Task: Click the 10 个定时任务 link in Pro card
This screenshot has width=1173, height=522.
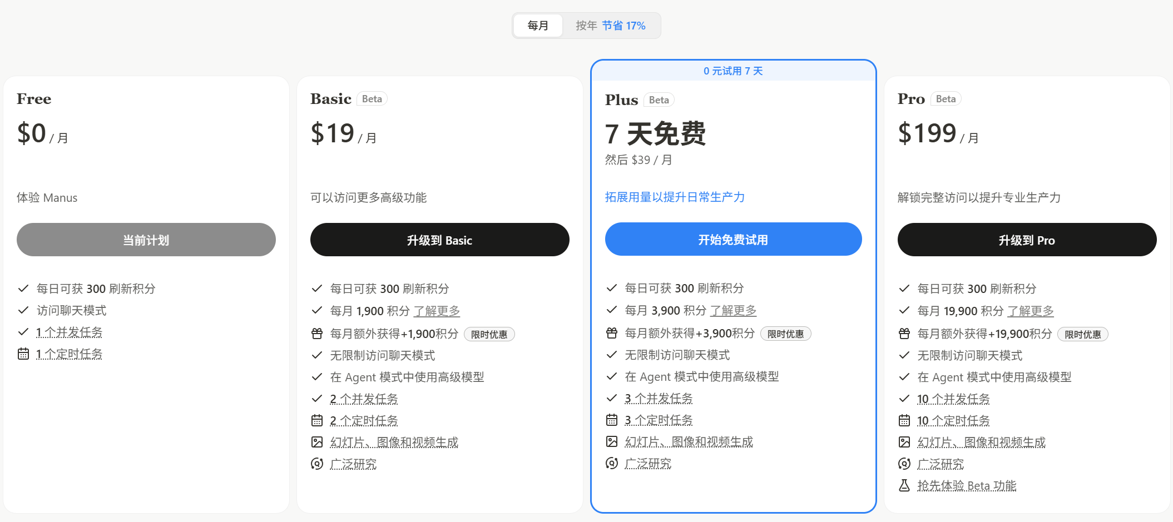Action: pyautogui.click(x=953, y=420)
